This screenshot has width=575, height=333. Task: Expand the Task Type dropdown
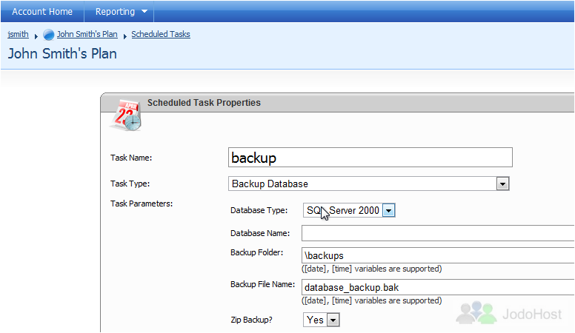(x=502, y=184)
